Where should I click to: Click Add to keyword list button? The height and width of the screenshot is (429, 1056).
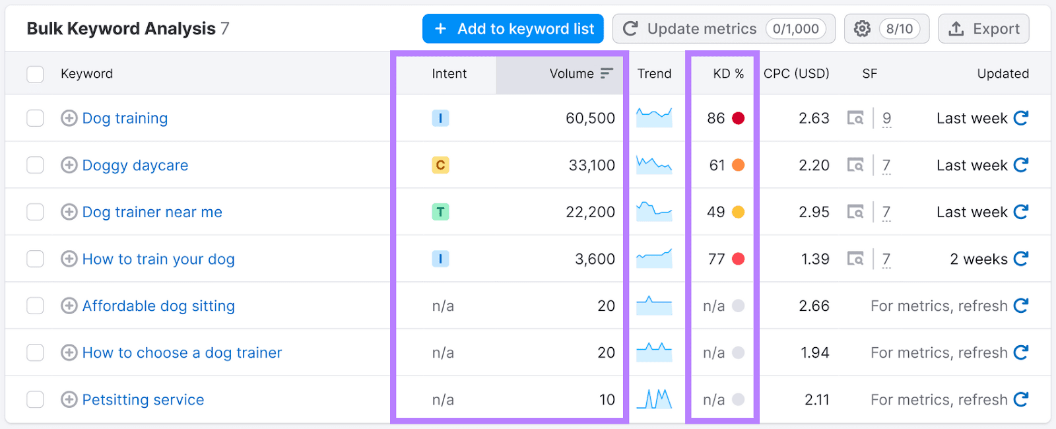pyautogui.click(x=513, y=29)
